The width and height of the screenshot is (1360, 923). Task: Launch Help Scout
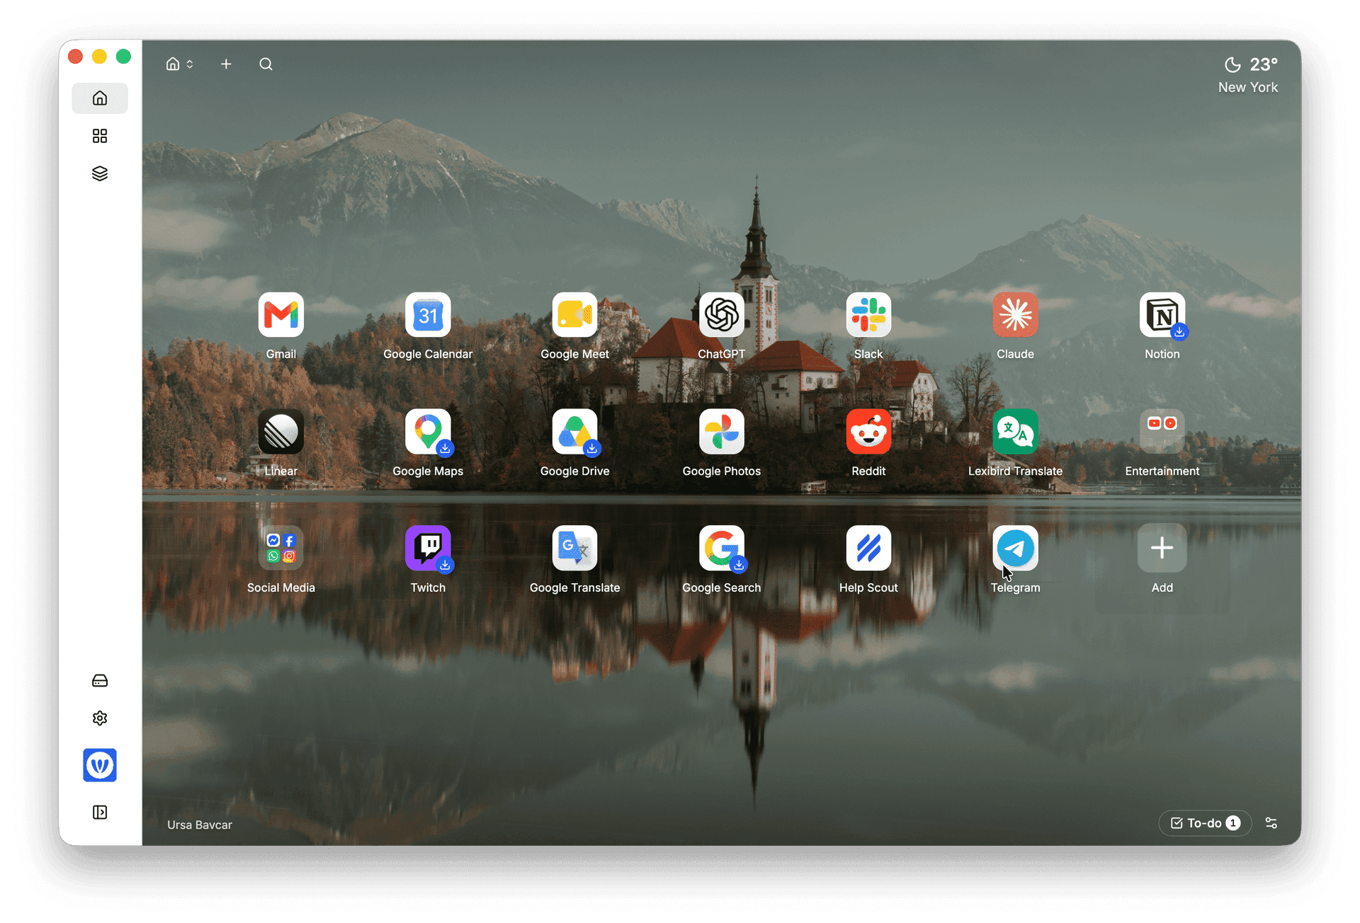[x=868, y=549]
